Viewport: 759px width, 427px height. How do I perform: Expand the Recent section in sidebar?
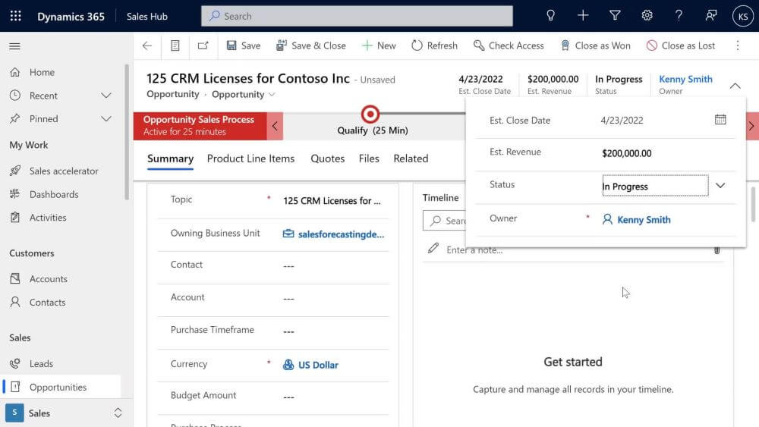pos(106,96)
